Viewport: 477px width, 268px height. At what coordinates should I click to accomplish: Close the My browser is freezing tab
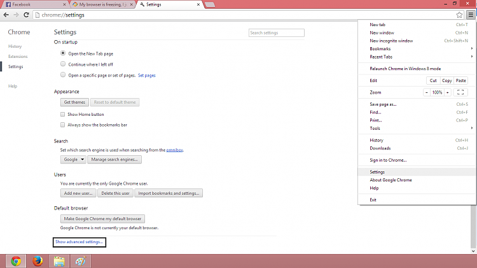point(132,4)
